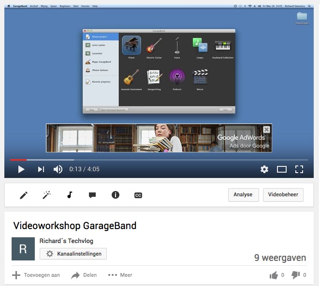Screen dimensions: 320x286
Task: Open the magic wand enhancements icon
Action: point(46,195)
